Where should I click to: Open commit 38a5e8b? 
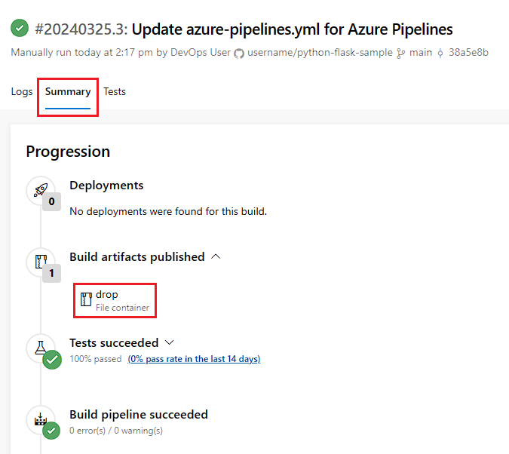coord(469,53)
